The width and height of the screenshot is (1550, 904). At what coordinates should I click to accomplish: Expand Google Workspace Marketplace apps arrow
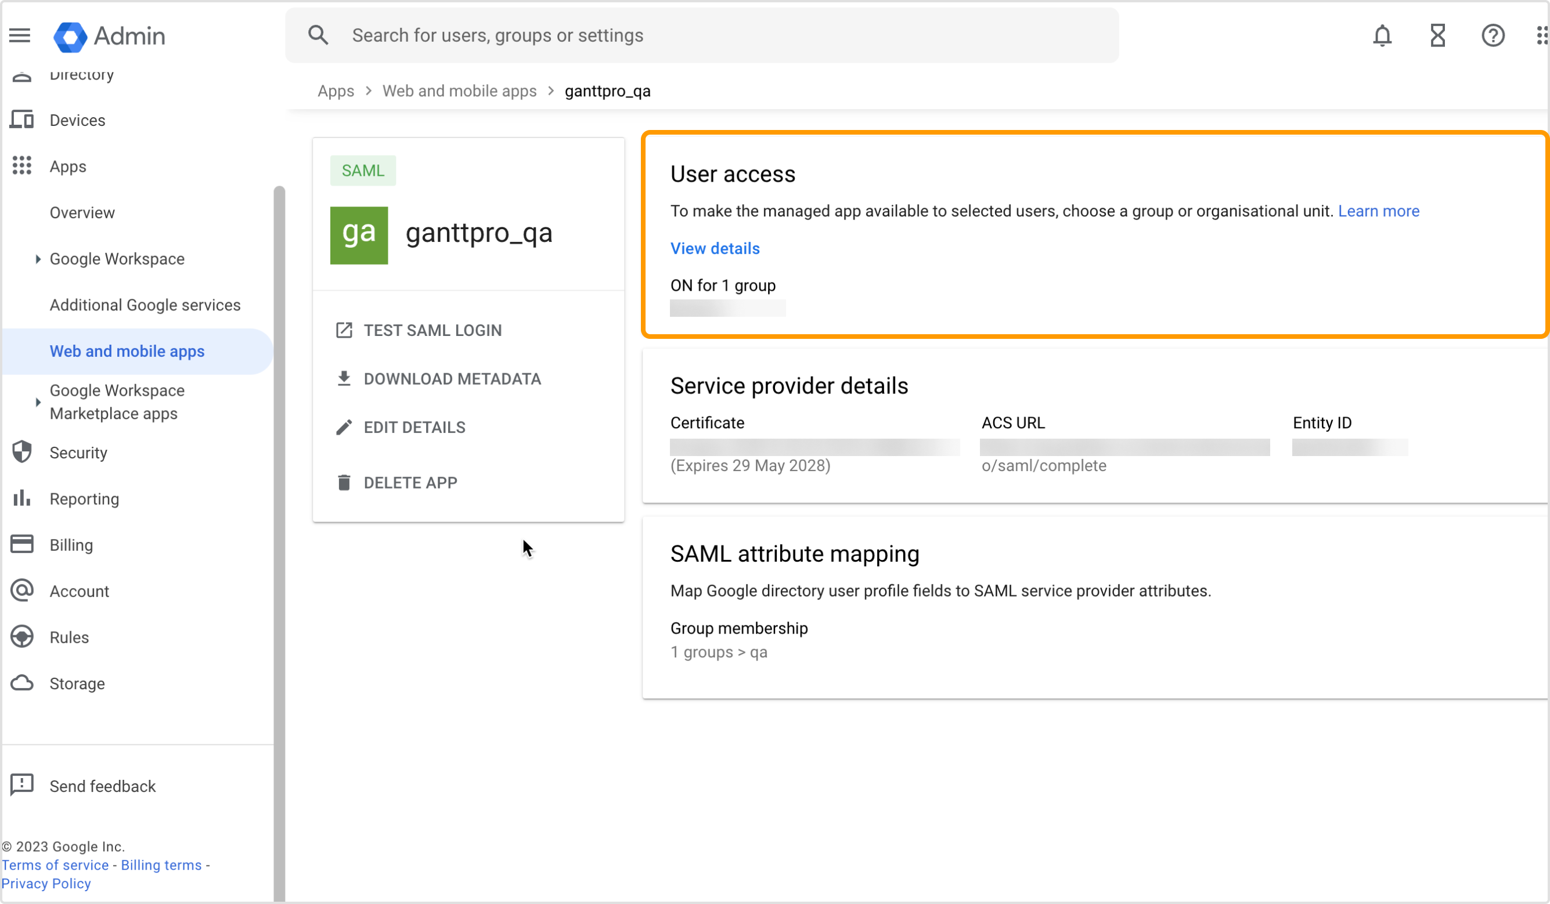pos(38,402)
